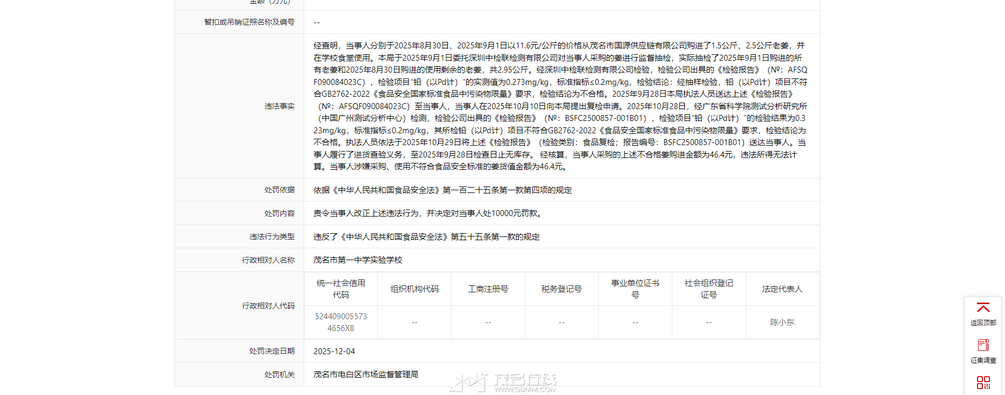Click the QR code icon in floating sidebar
The width and height of the screenshot is (1005, 395).
click(x=983, y=382)
